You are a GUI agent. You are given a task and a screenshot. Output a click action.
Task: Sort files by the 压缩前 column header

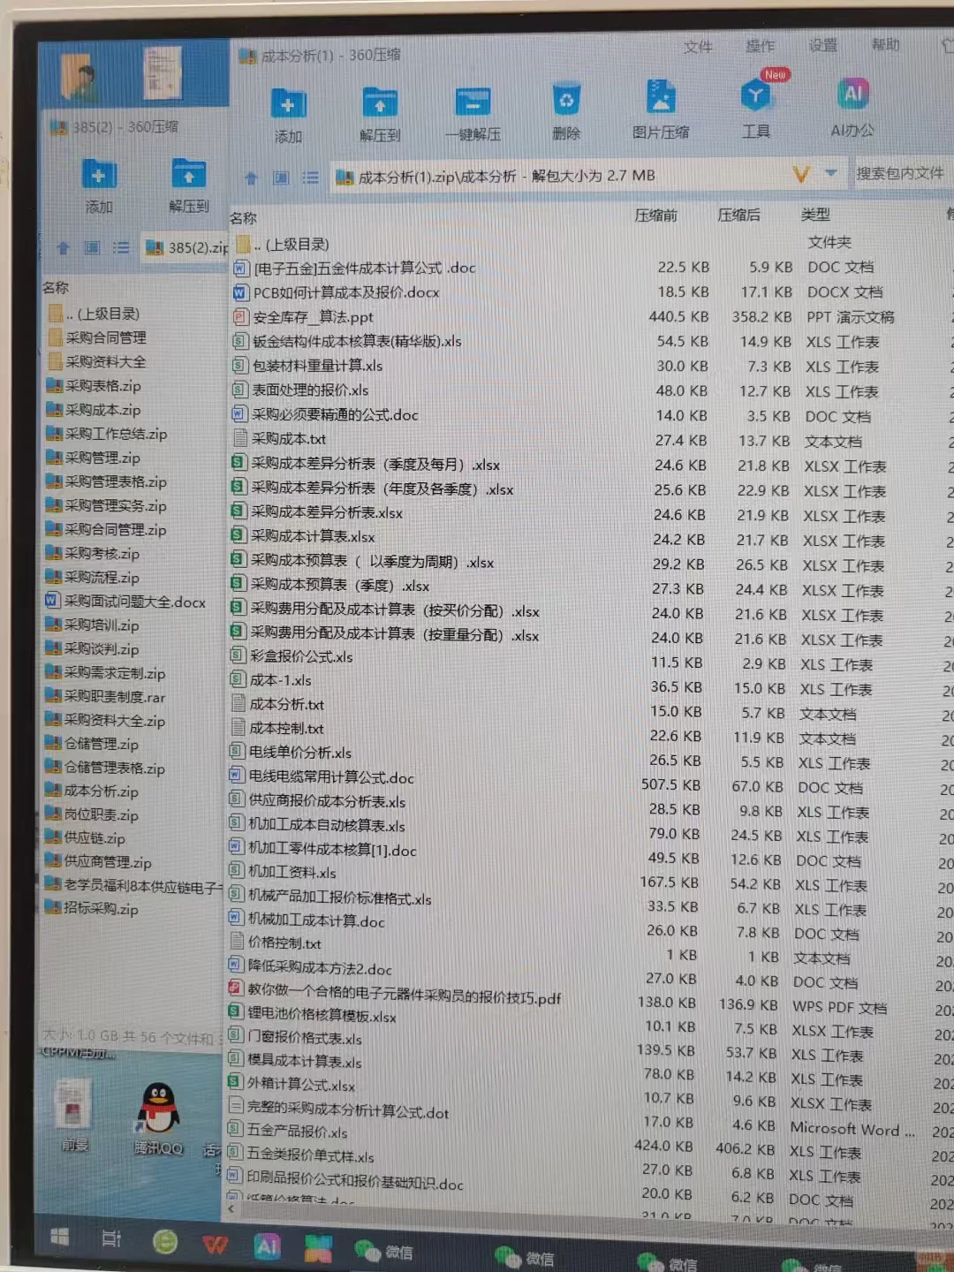[x=658, y=215]
